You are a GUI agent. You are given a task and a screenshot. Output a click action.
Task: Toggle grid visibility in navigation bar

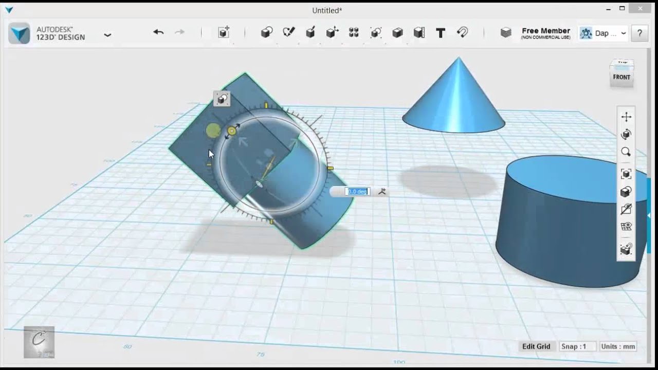pos(626,227)
